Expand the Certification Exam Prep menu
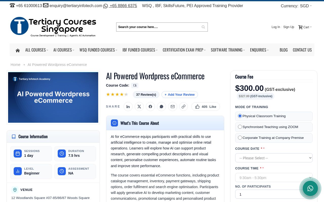This screenshot has height=202, width=324. tap(184, 50)
